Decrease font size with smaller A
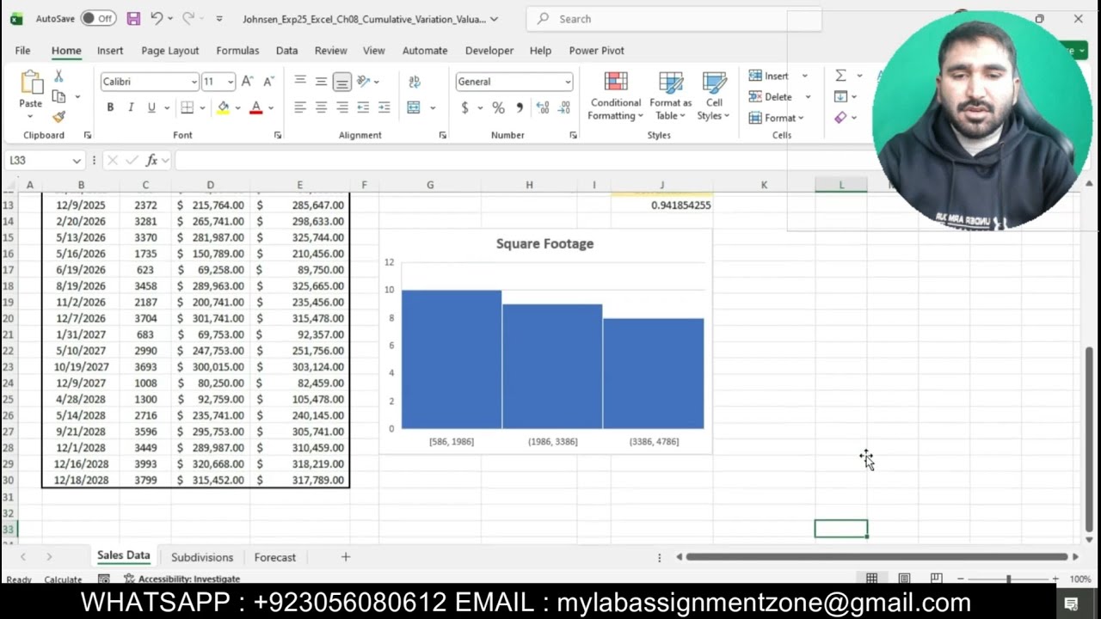 [268, 82]
